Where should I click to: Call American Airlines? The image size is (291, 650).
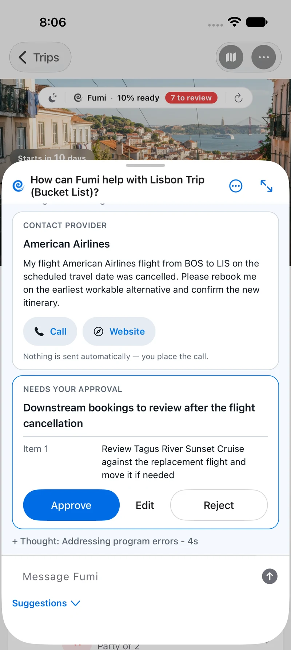pyautogui.click(x=50, y=331)
